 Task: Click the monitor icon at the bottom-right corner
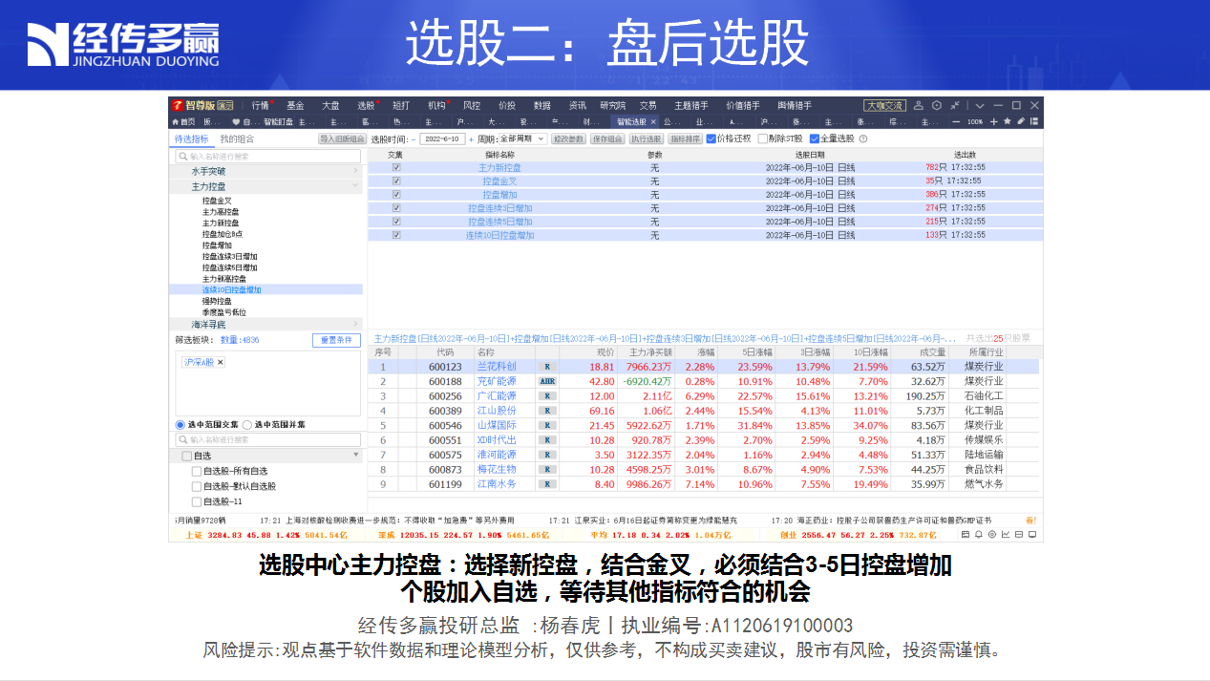1032,534
